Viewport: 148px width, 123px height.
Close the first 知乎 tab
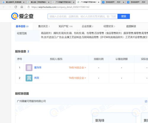click(123, 2)
